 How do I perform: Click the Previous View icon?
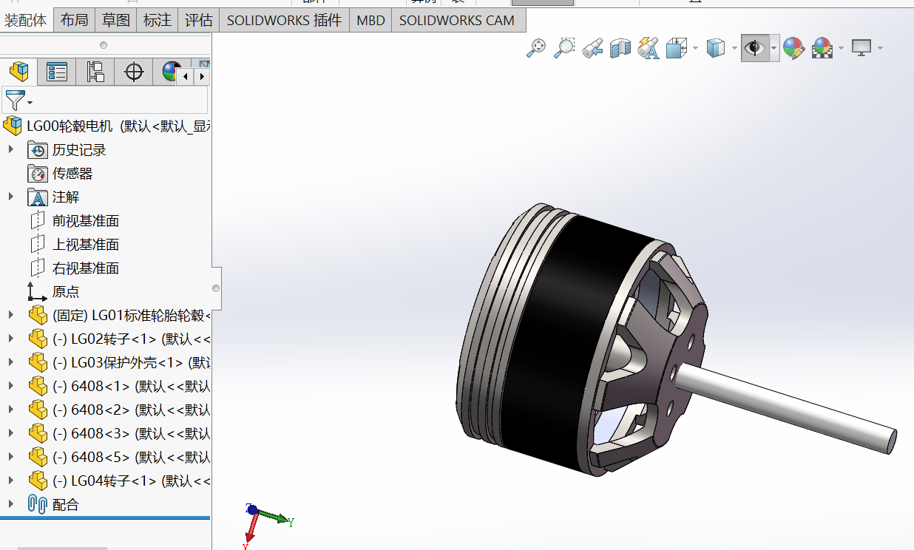point(592,48)
